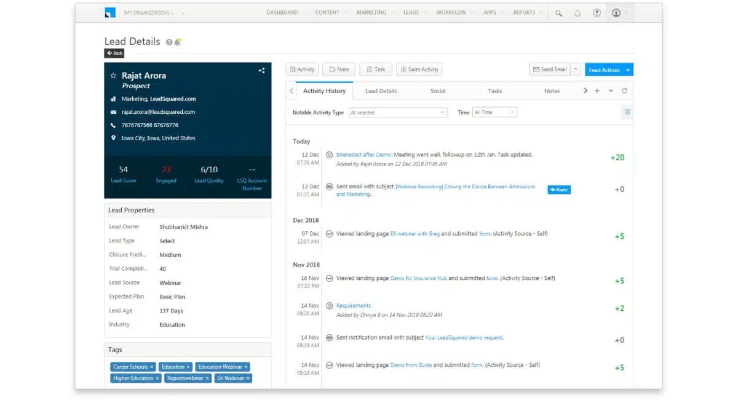Click the bell icon beside Lead Details title

pyautogui.click(x=178, y=42)
